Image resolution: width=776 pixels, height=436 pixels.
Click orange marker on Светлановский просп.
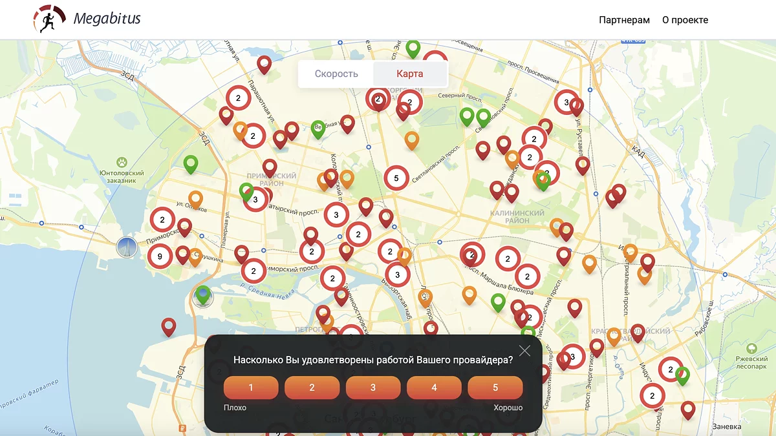412,140
